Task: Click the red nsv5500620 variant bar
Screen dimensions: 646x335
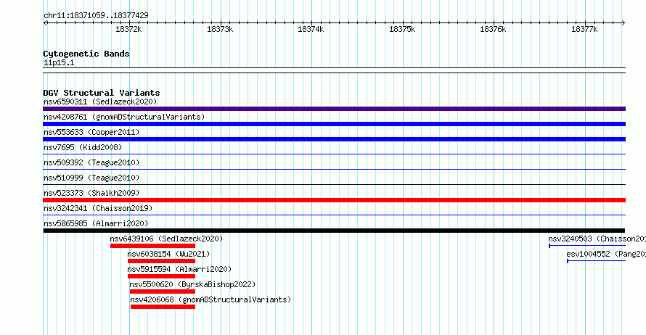Action: pos(163,291)
